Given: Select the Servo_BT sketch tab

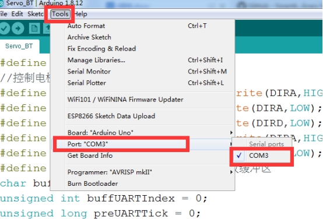Looking at the screenshot, I should [x=19, y=46].
